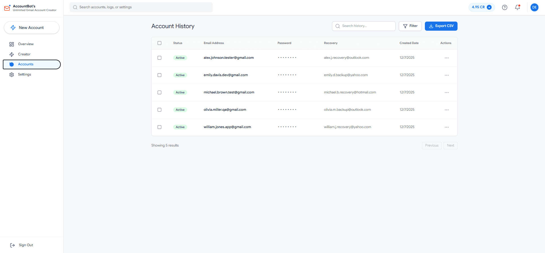Click the Search history input field
The image size is (545, 253).
[366, 26]
